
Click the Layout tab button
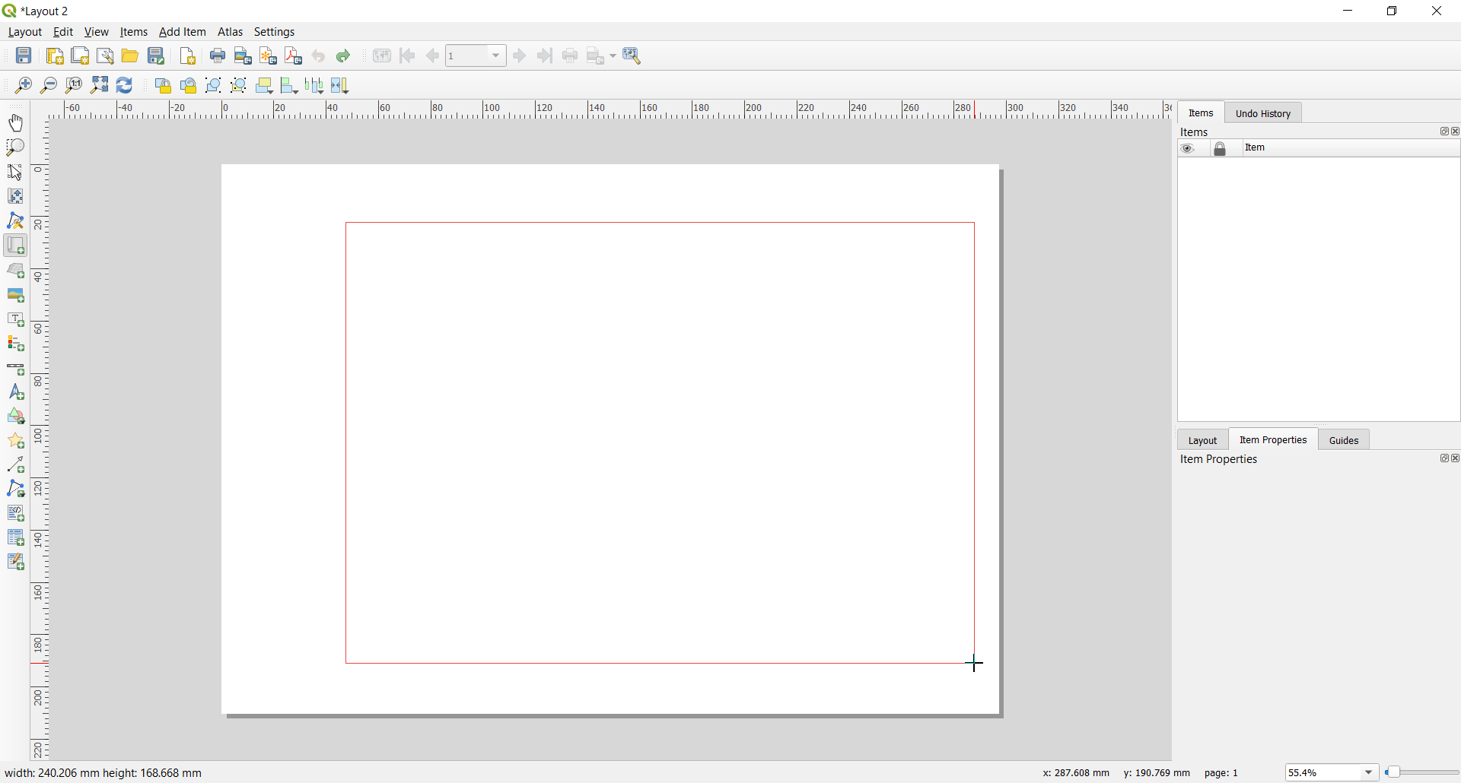1203,440
